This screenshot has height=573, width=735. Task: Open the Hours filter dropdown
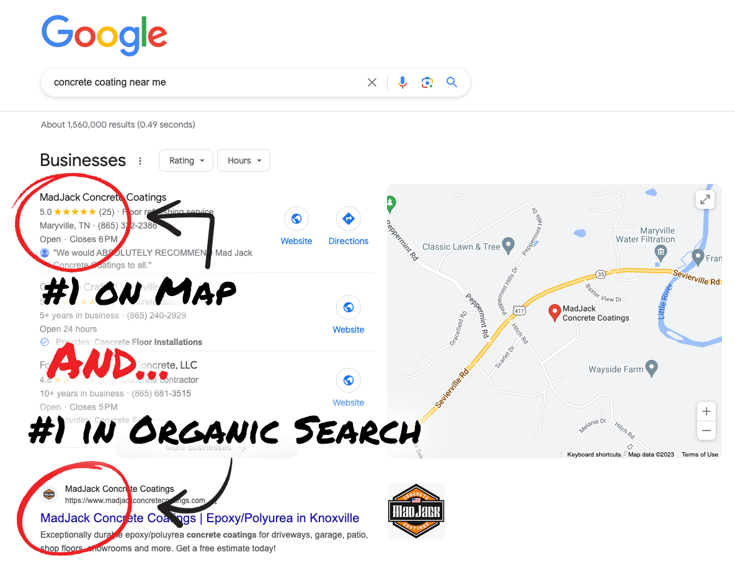[x=244, y=160]
